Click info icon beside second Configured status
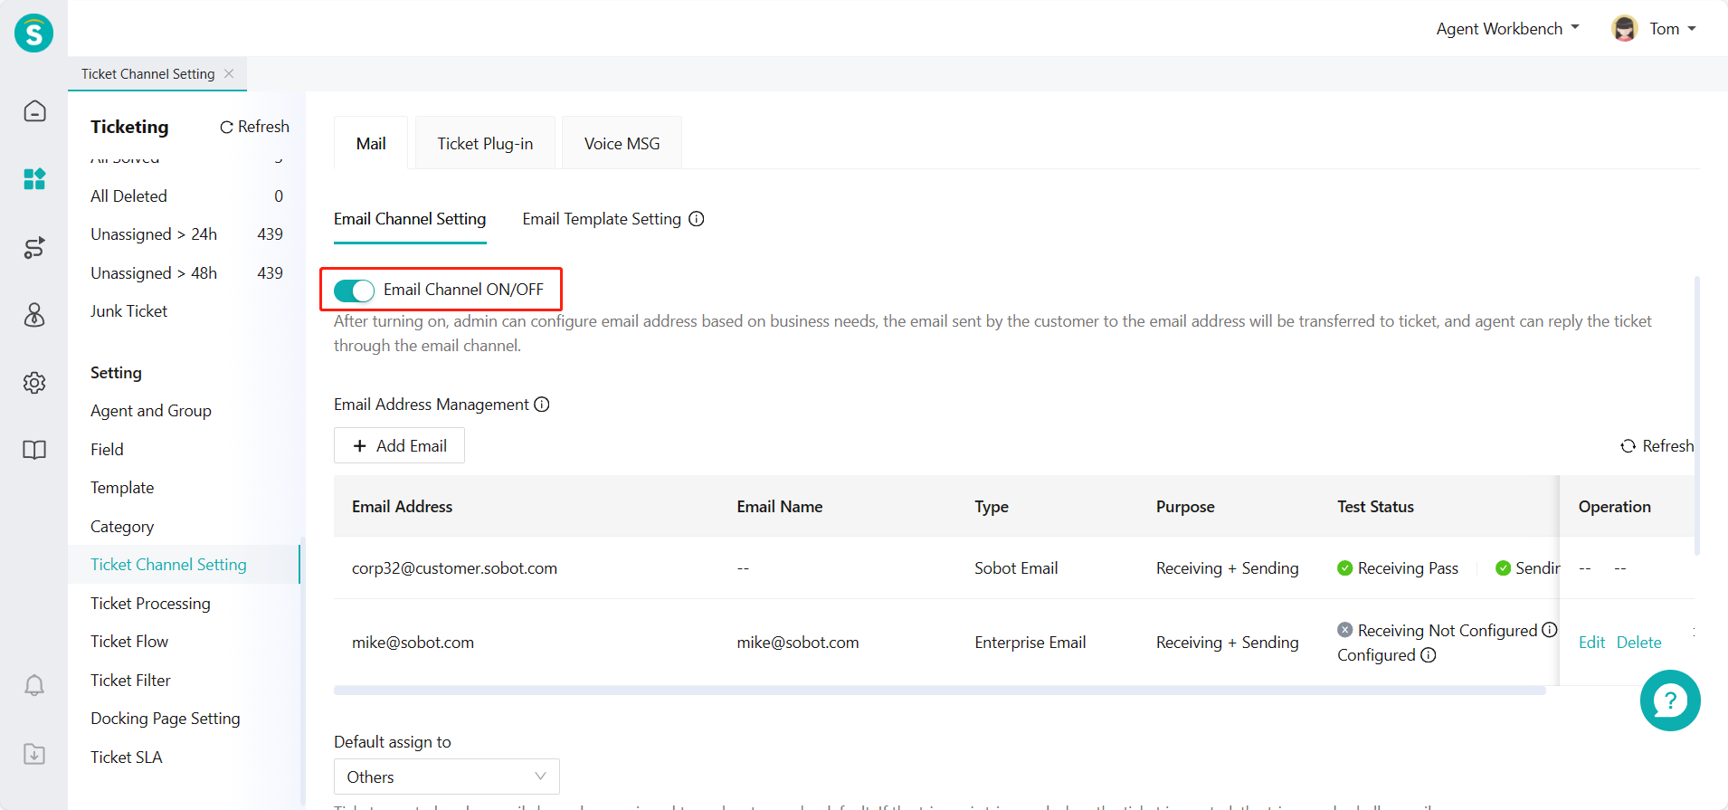 click(x=1429, y=655)
